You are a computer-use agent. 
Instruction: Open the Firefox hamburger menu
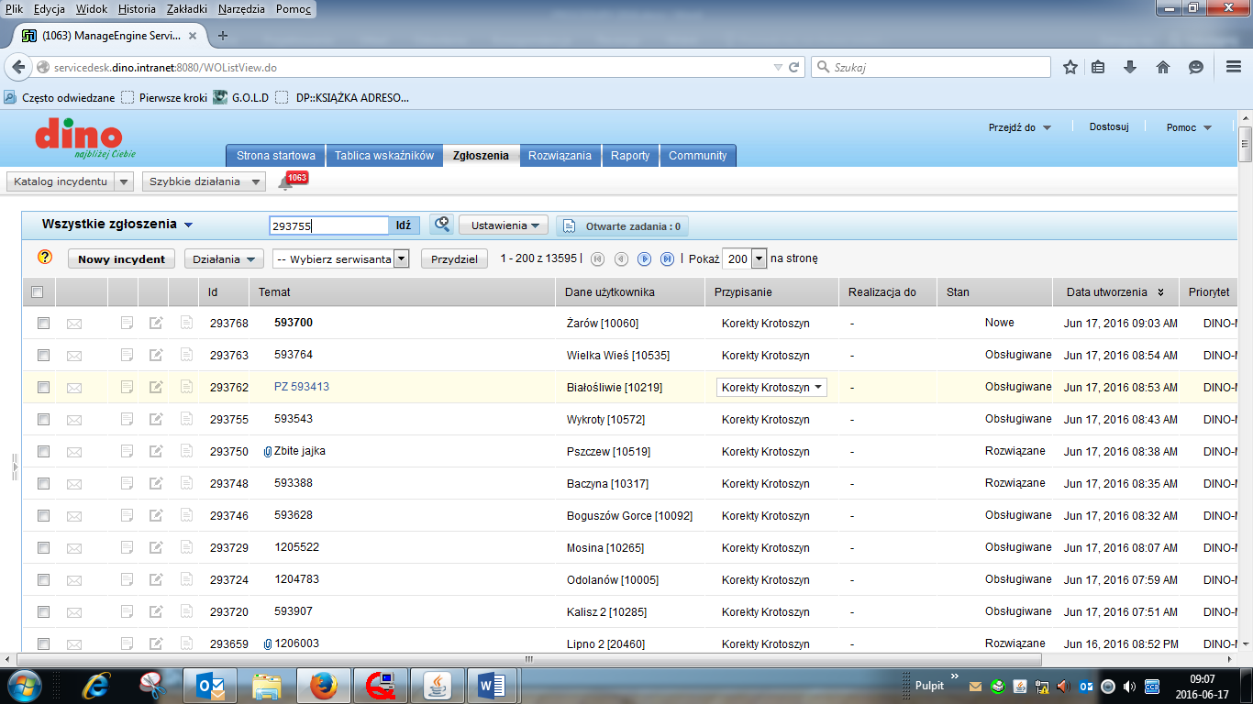coord(1234,67)
